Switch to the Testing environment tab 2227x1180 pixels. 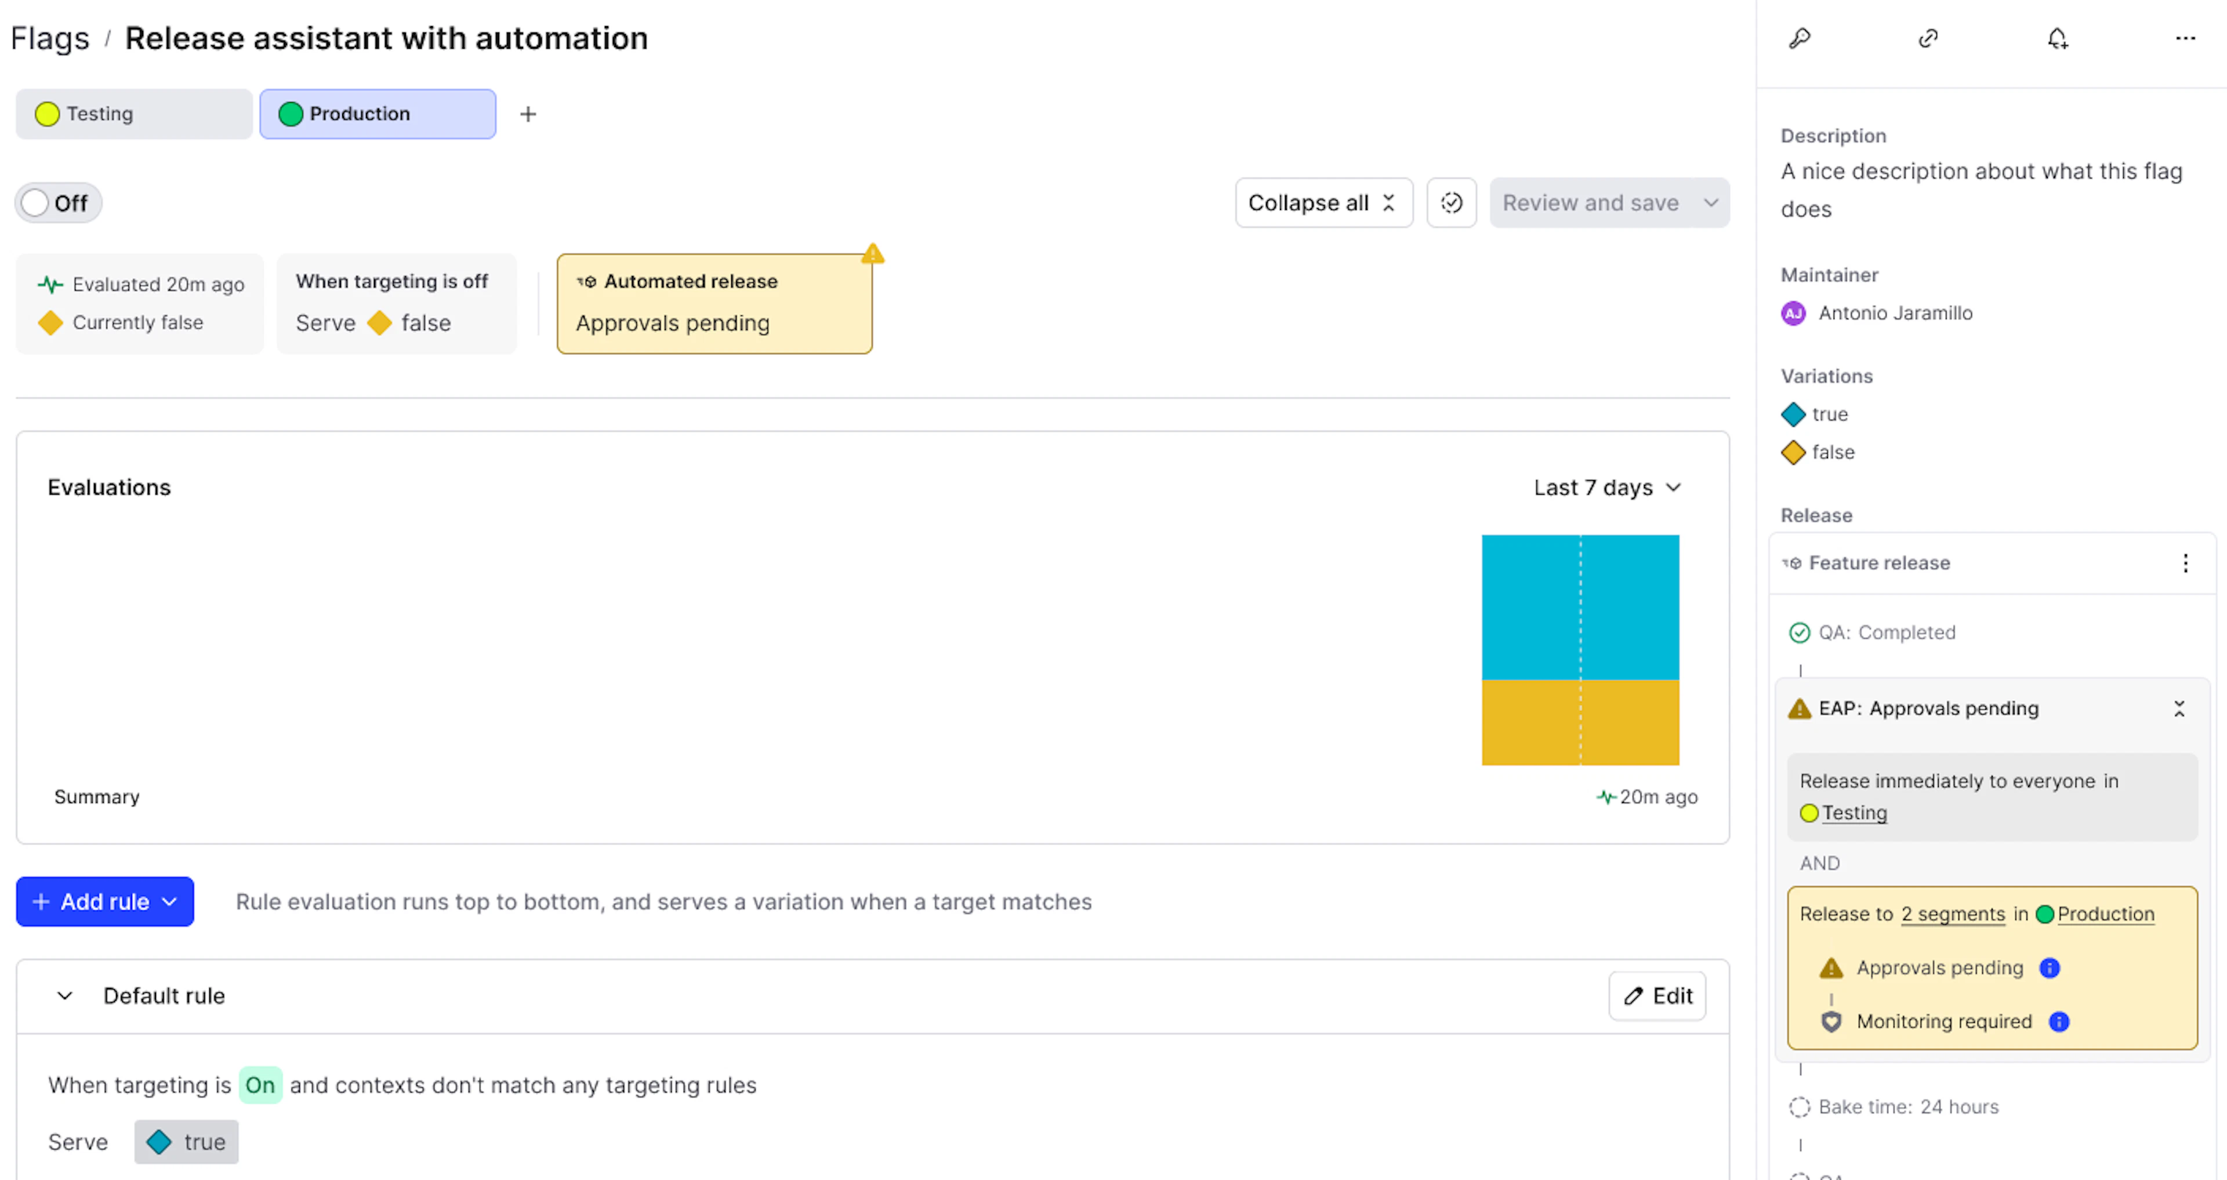(134, 114)
